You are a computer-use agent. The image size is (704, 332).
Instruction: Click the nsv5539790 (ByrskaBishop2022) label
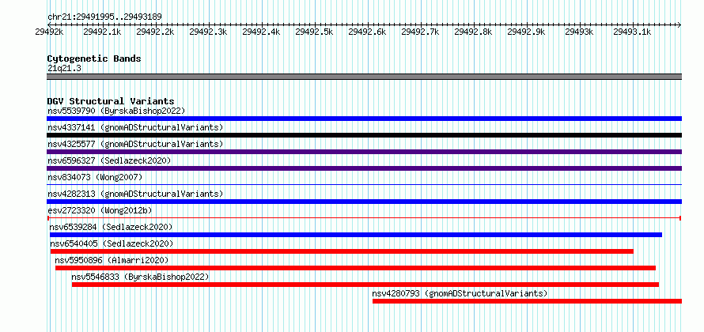116,111
